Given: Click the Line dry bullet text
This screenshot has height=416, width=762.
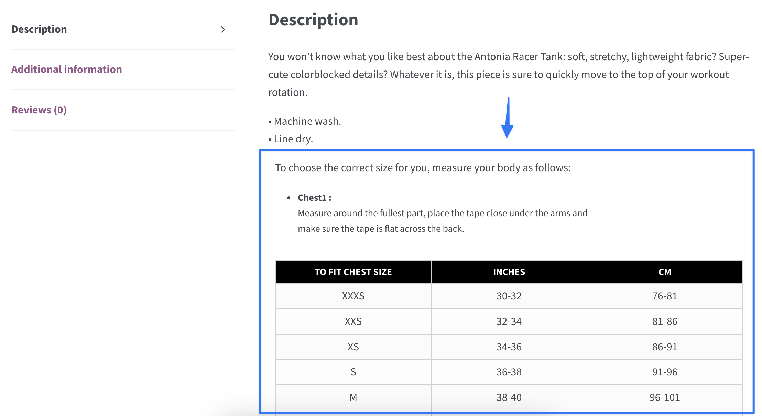Looking at the screenshot, I should [x=293, y=139].
